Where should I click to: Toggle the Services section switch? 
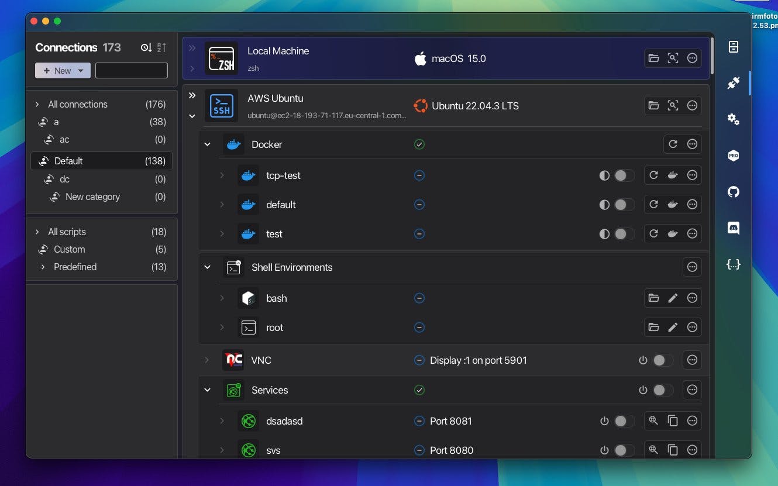[663, 390]
